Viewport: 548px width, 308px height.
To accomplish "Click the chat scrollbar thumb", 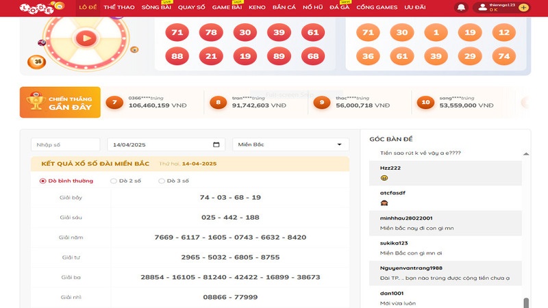I will tap(526, 302).
